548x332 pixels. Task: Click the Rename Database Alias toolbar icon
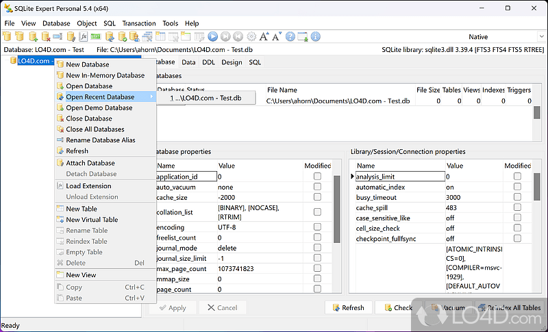[x=58, y=36]
